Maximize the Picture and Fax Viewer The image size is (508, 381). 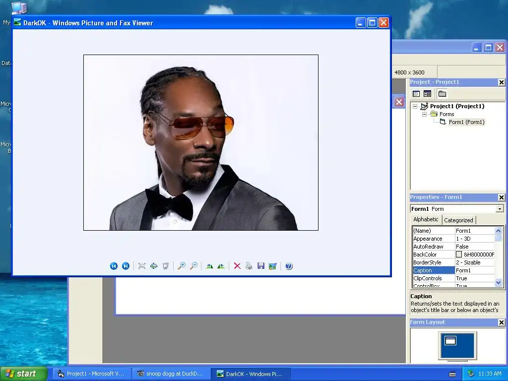pos(372,23)
